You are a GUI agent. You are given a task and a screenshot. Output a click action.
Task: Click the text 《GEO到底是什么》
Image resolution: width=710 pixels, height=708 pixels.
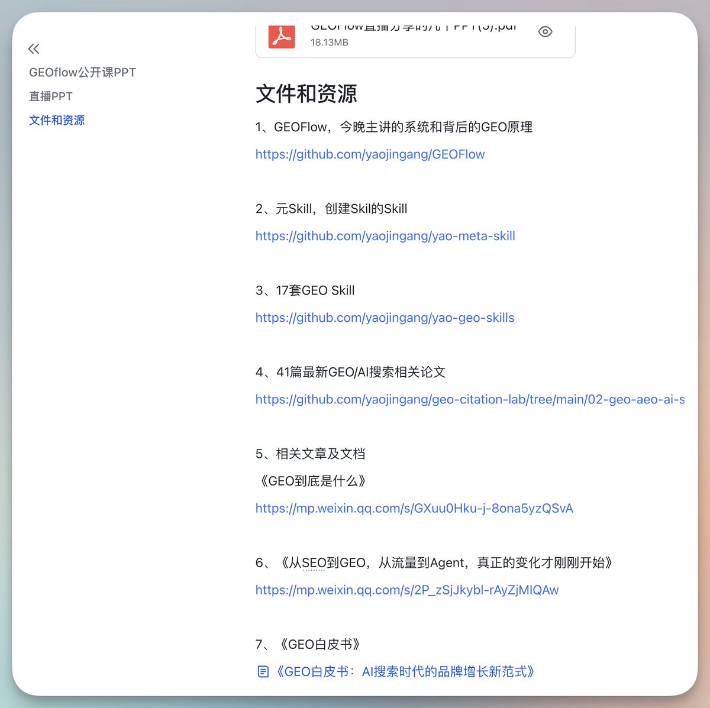pos(313,481)
